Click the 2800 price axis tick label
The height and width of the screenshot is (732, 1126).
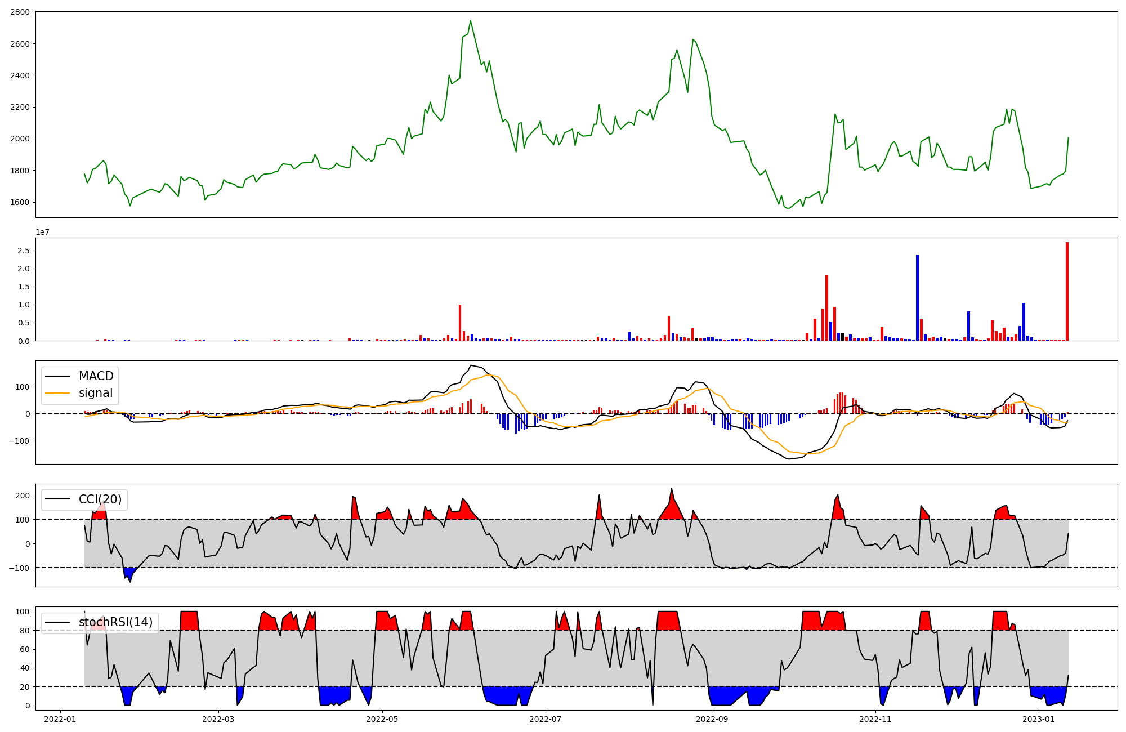20,12
